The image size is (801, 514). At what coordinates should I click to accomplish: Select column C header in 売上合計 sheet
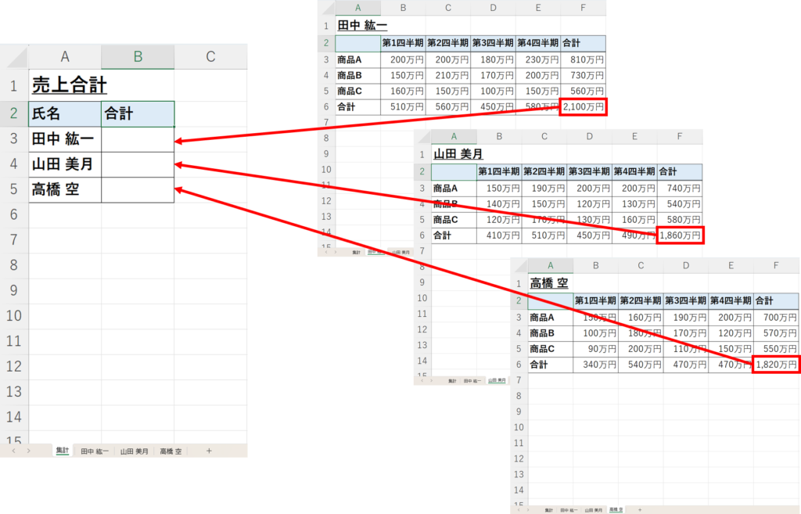click(x=210, y=56)
